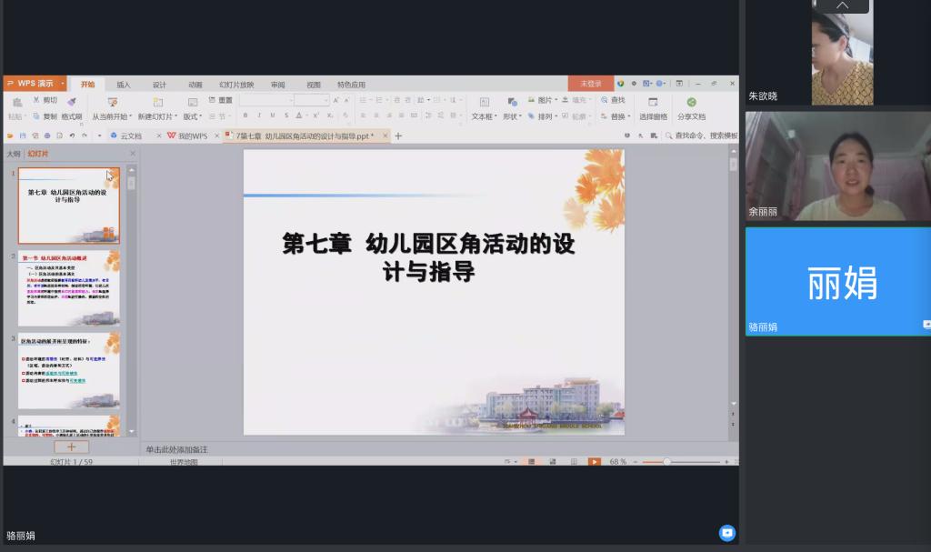
Task: Toggle Bold formatting button
Action: pos(245,115)
